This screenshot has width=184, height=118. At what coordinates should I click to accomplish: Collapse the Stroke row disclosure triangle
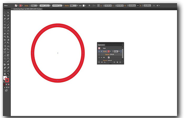tap(101, 51)
